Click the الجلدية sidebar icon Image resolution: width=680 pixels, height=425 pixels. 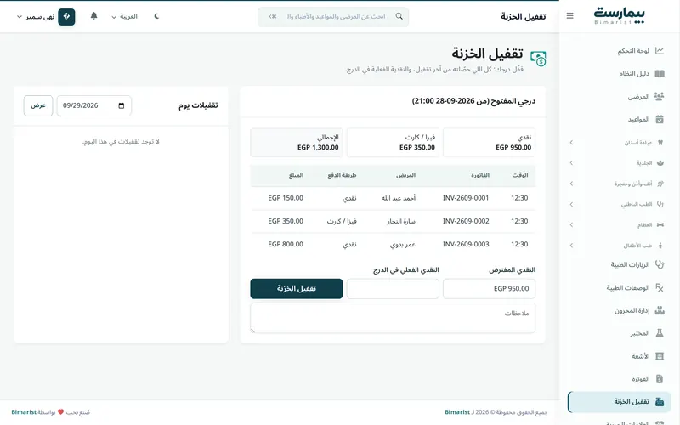(x=660, y=163)
